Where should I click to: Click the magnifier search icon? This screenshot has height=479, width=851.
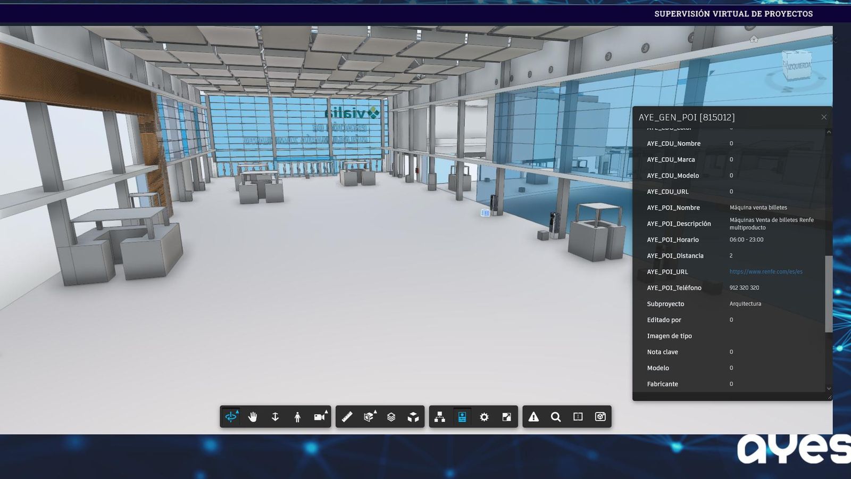tap(556, 417)
